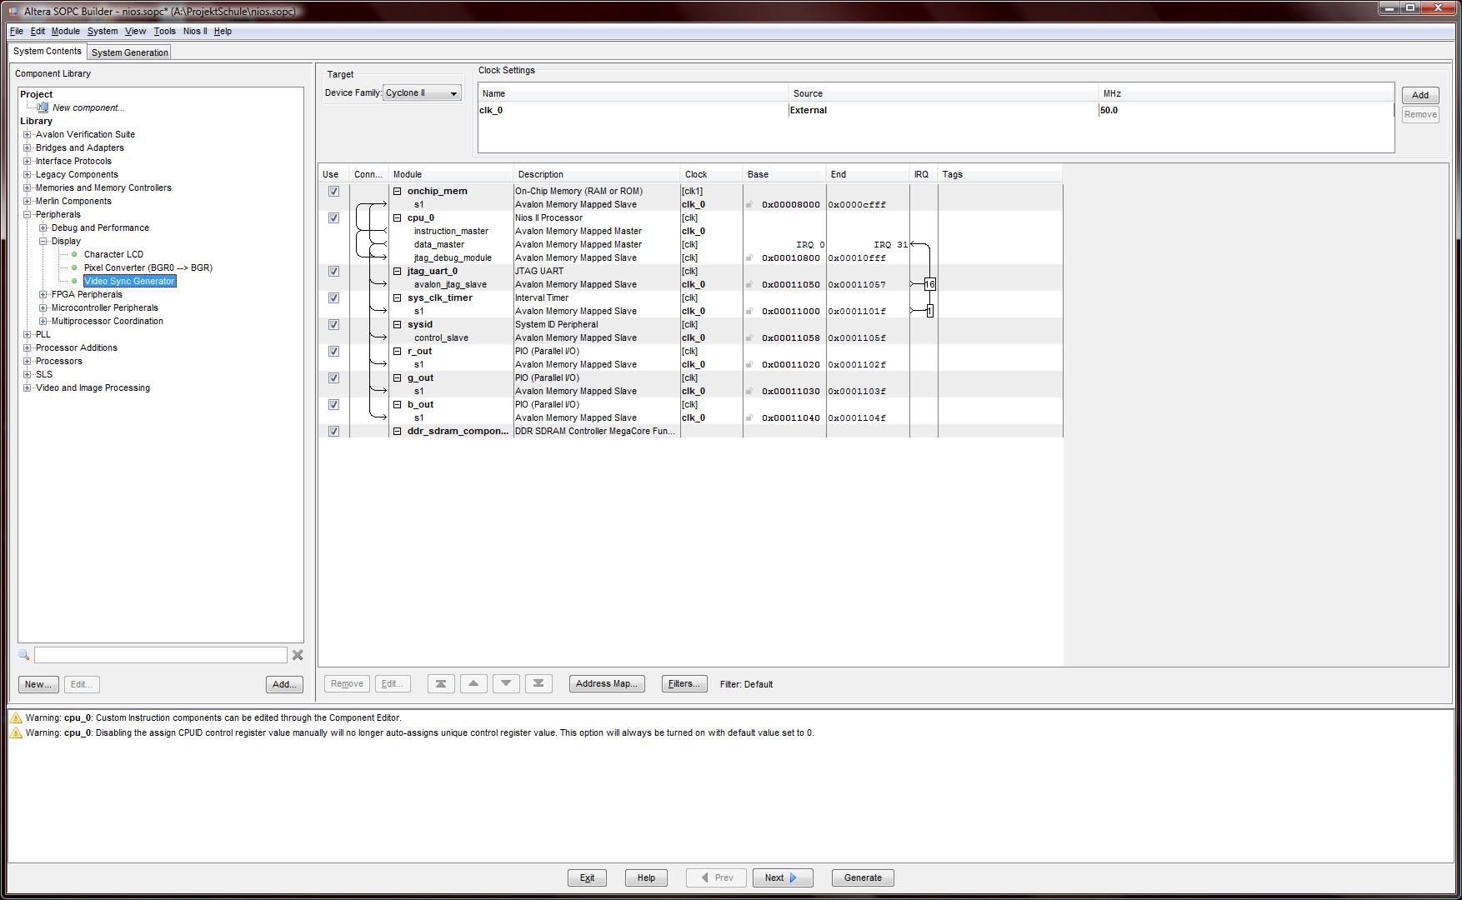Click the base address 0x00011020
Screen dimensions: 1462x900
tap(791, 364)
